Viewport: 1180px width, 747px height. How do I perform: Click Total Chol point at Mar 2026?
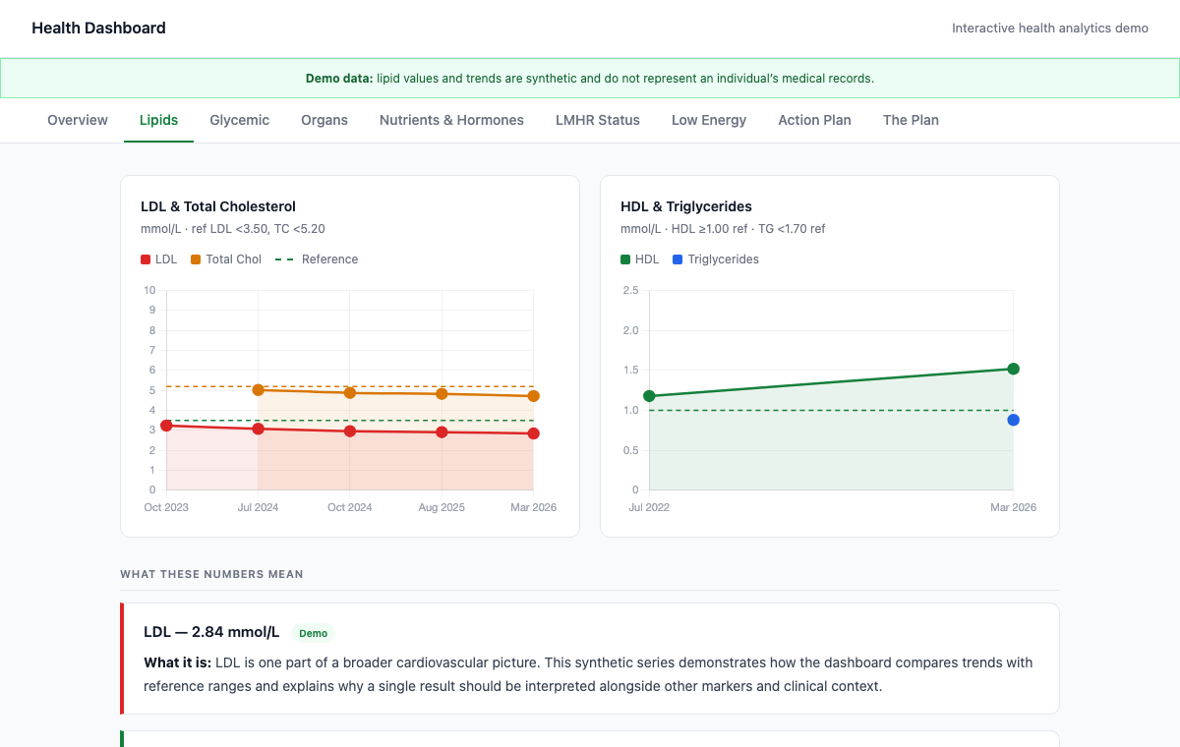(x=533, y=396)
